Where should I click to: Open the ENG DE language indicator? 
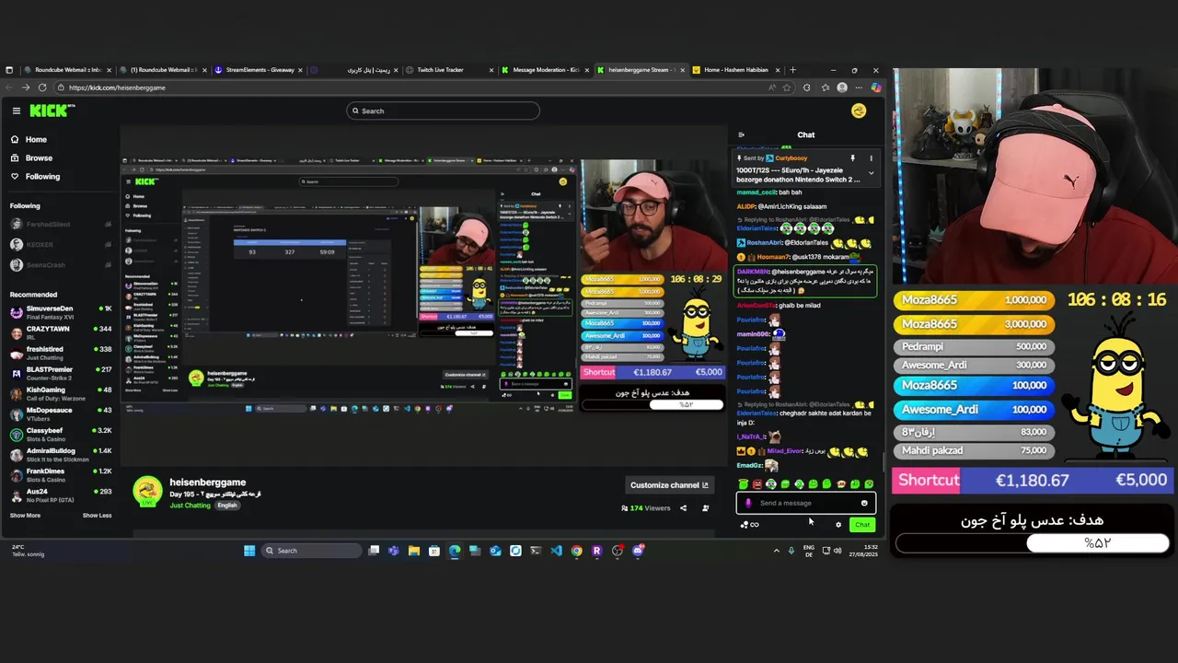pos(809,551)
